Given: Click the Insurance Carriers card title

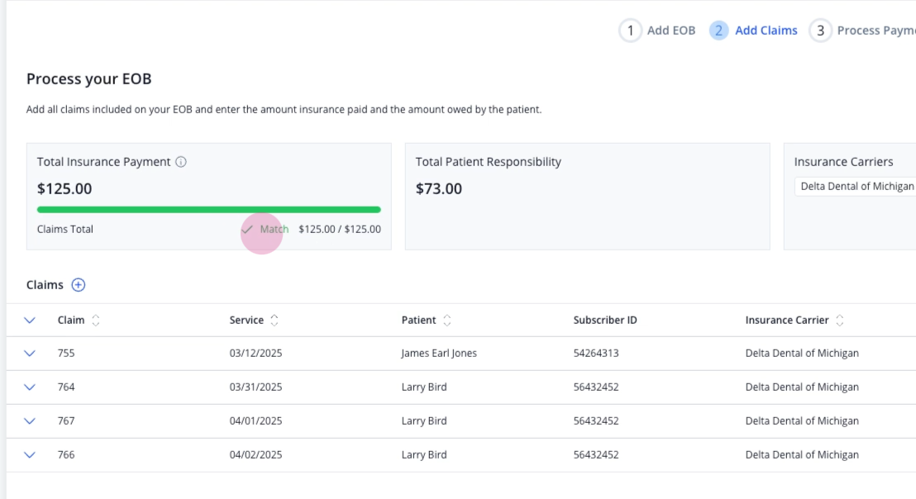Looking at the screenshot, I should point(843,162).
